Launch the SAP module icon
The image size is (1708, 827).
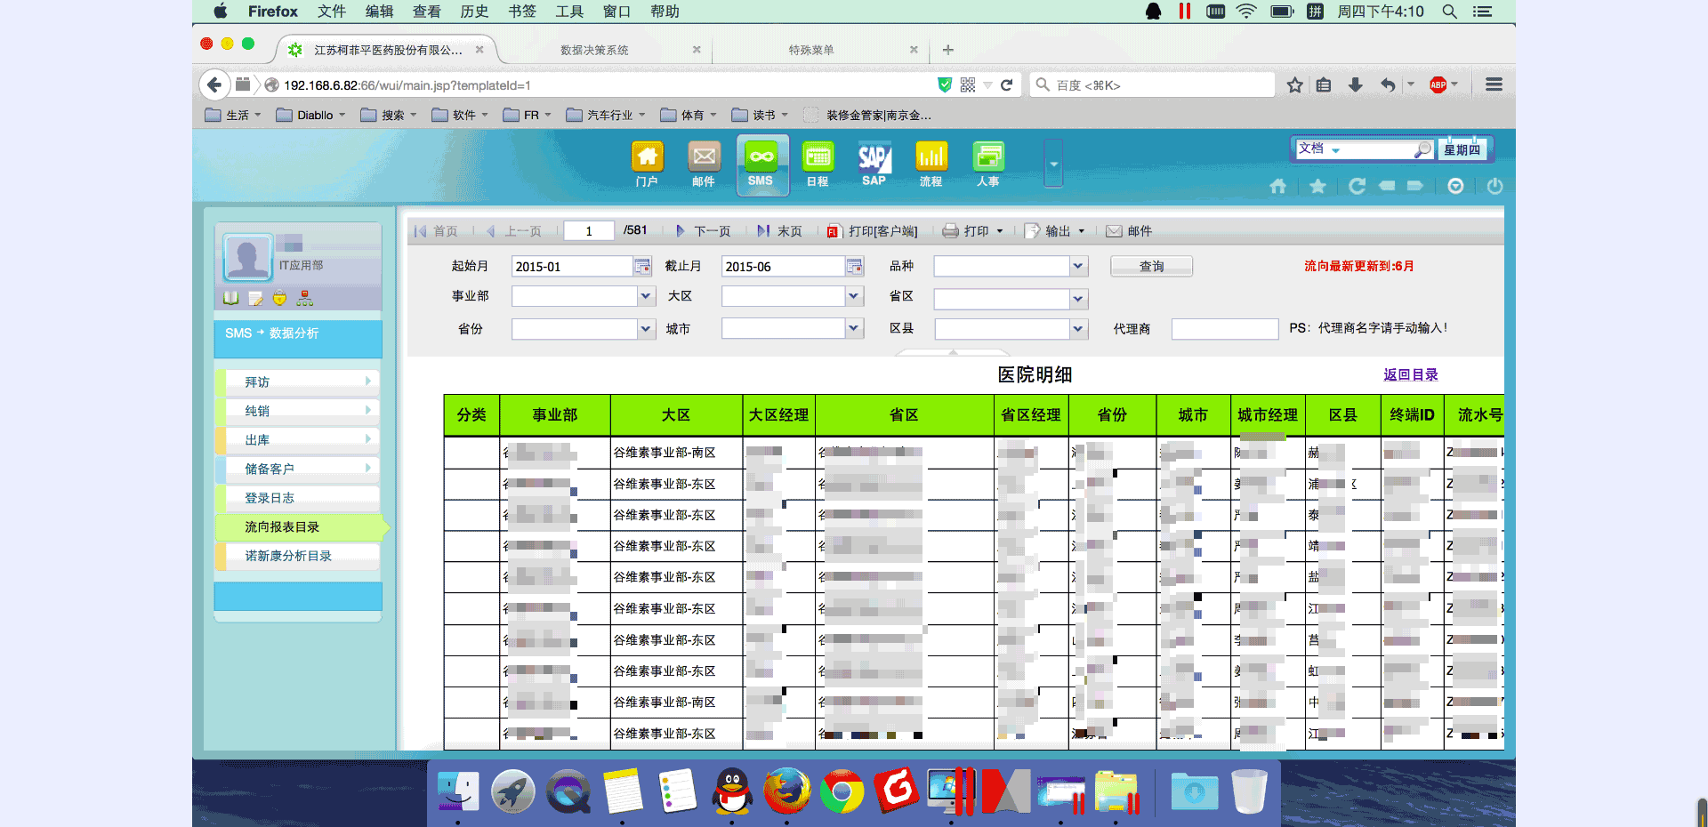[874, 165]
